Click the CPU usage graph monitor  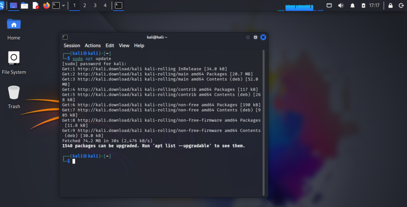coord(300,7)
